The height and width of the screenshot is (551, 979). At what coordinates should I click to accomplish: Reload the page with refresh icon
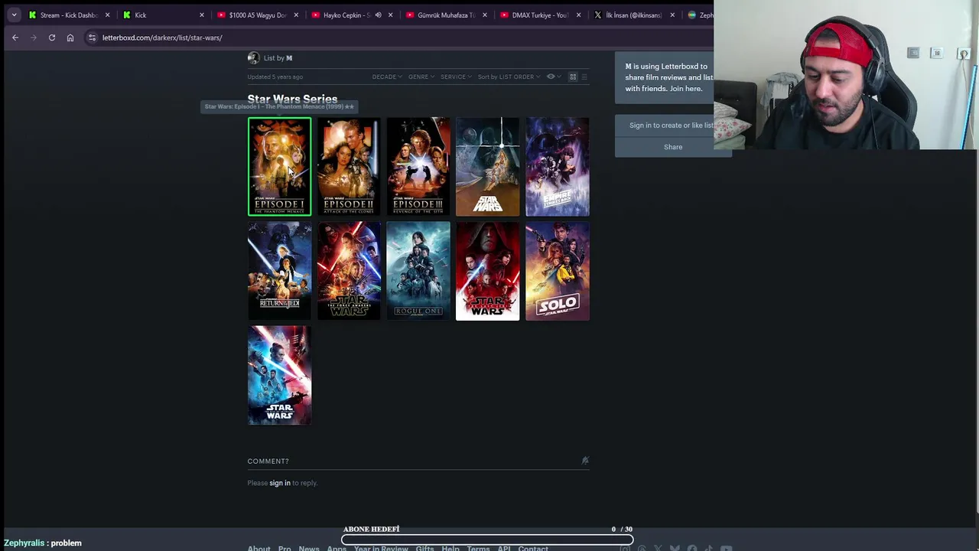52,37
